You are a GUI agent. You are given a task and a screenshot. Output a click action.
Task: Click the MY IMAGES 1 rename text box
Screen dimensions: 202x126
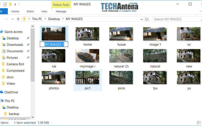(54, 44)
